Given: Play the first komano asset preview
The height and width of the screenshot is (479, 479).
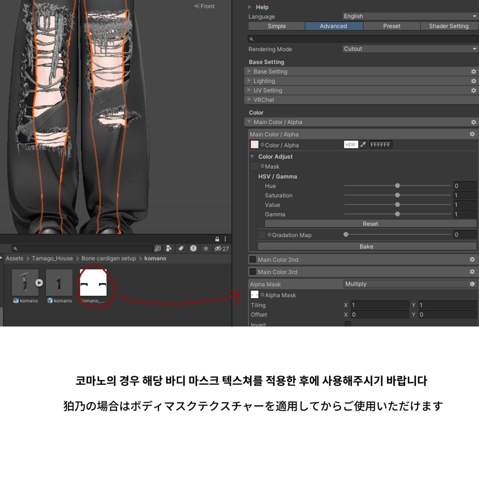Looking at the screenshot, I should 39,283.
